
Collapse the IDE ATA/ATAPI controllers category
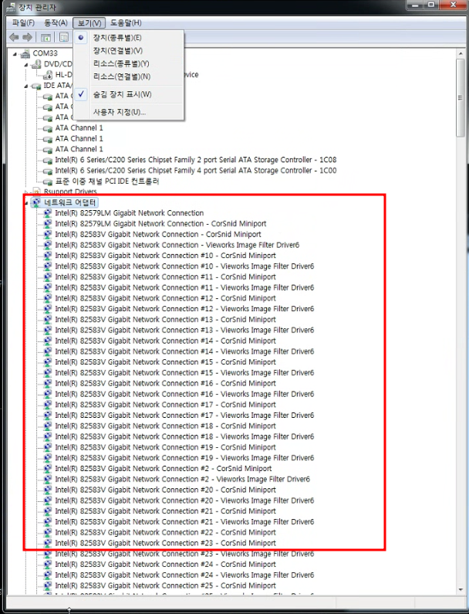26,86
